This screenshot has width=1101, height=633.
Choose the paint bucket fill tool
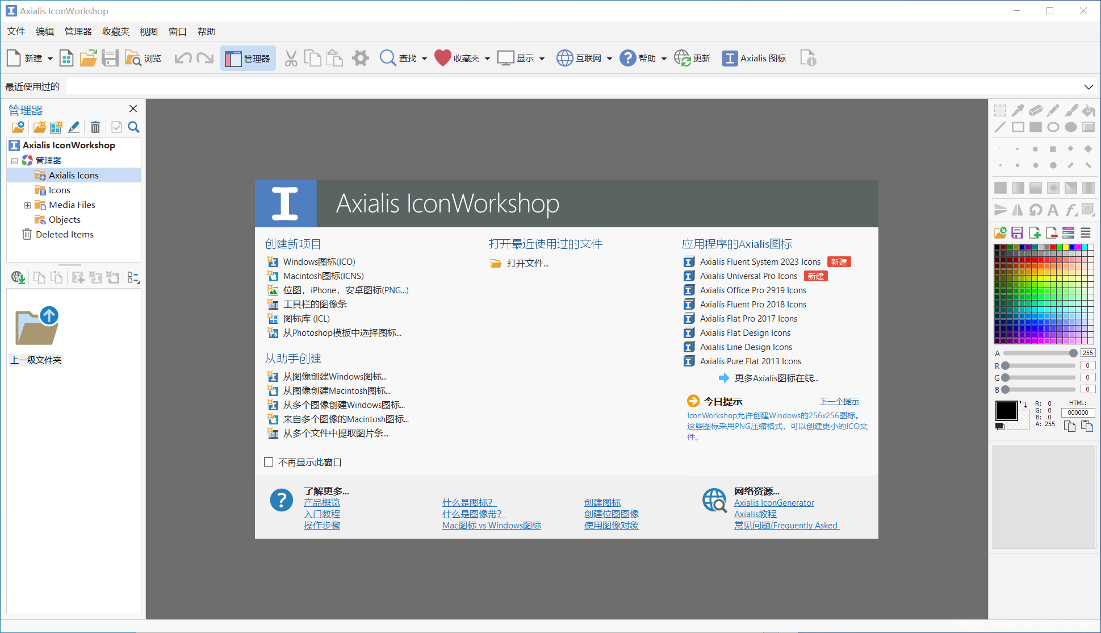click(1088, 110)
